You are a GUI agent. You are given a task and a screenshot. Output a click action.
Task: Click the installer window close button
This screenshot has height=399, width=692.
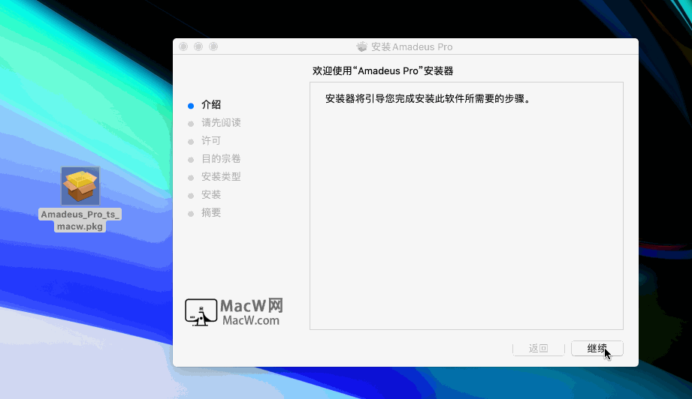183,46
